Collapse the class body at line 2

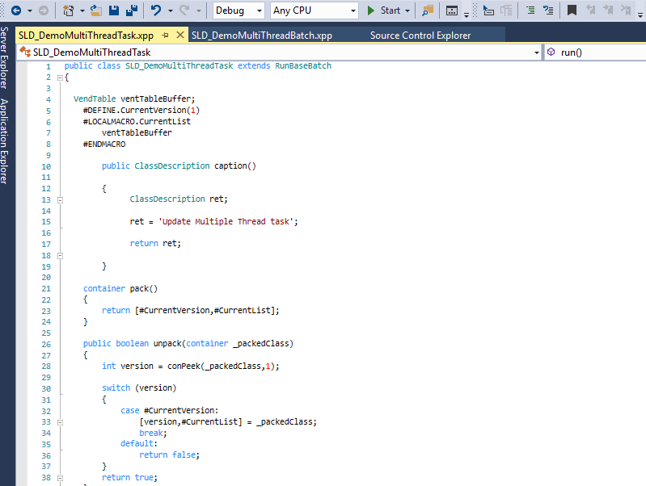[60, 78]
